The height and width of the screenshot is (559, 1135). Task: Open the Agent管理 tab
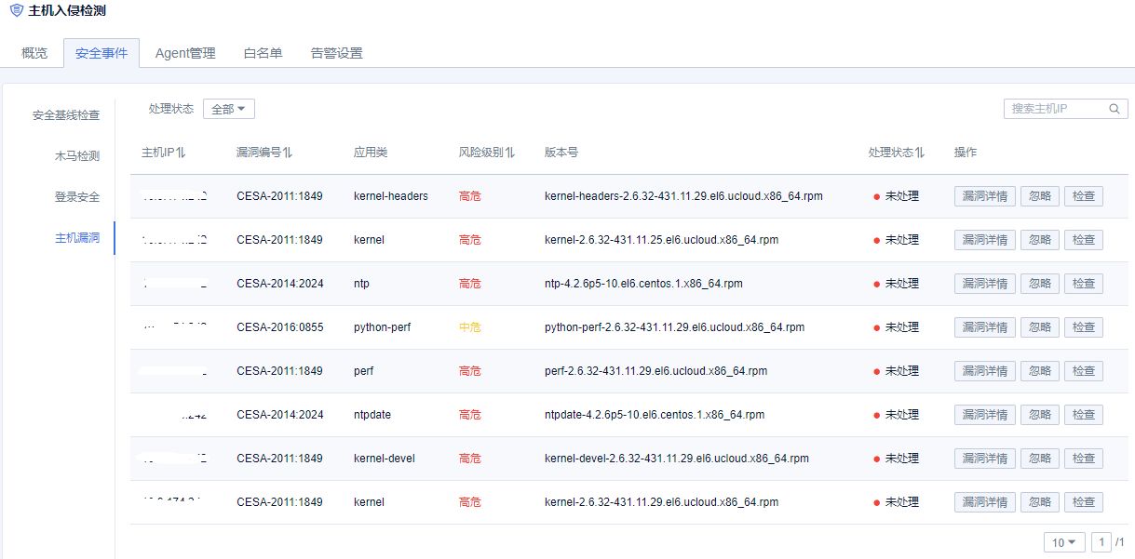[x=185, y=53]
